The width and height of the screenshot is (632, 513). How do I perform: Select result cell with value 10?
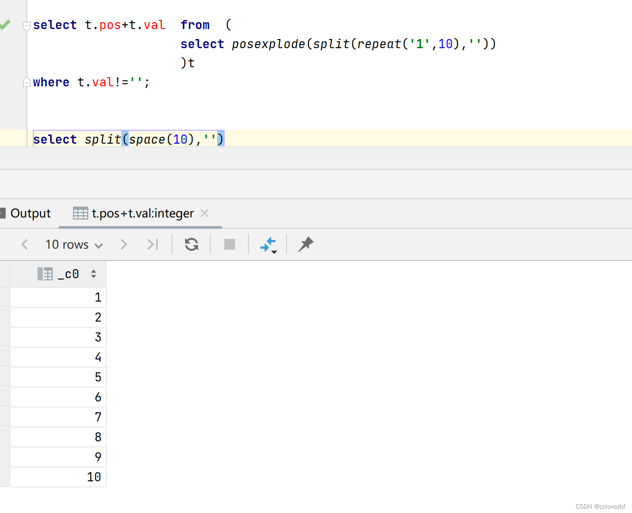[58, 477]
